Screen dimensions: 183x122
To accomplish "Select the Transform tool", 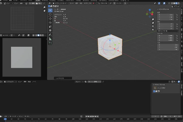I will [x=50, y=30].
